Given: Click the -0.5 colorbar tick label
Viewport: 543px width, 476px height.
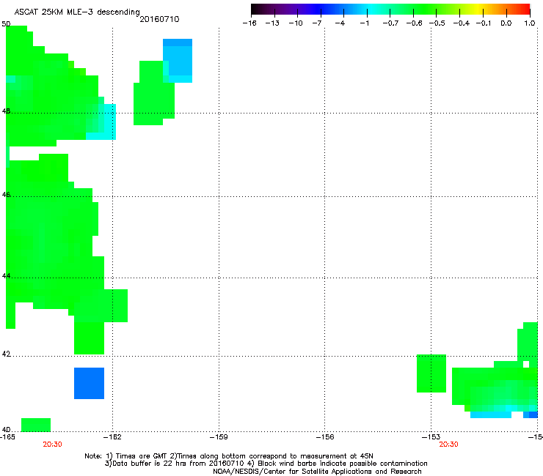Looking at the screenshot, I should click(437, 23).
